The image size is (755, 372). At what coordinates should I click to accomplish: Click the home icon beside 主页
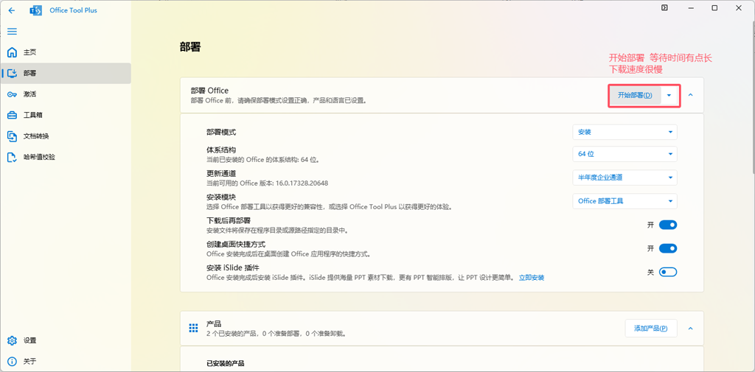pos(12,52)
